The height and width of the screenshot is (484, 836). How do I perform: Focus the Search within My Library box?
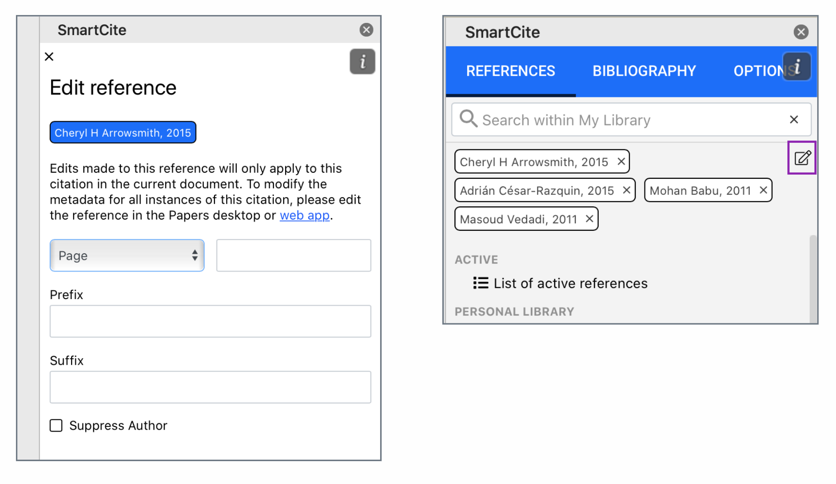(627, 120)
